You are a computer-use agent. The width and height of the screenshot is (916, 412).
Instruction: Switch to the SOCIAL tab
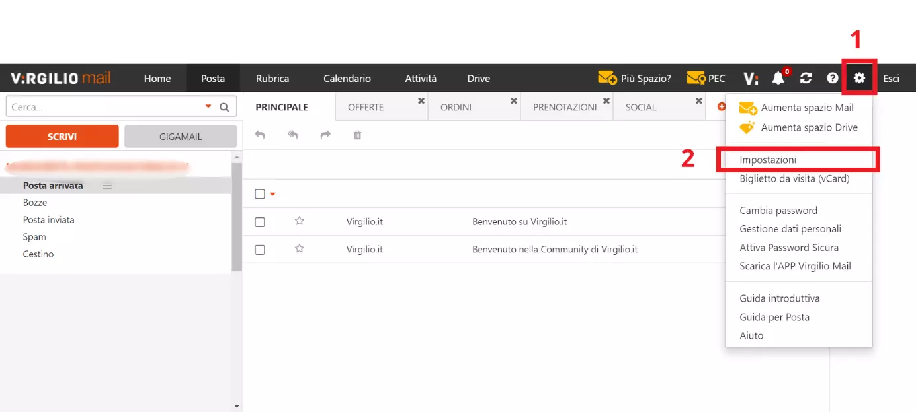[x=641, y=107]
